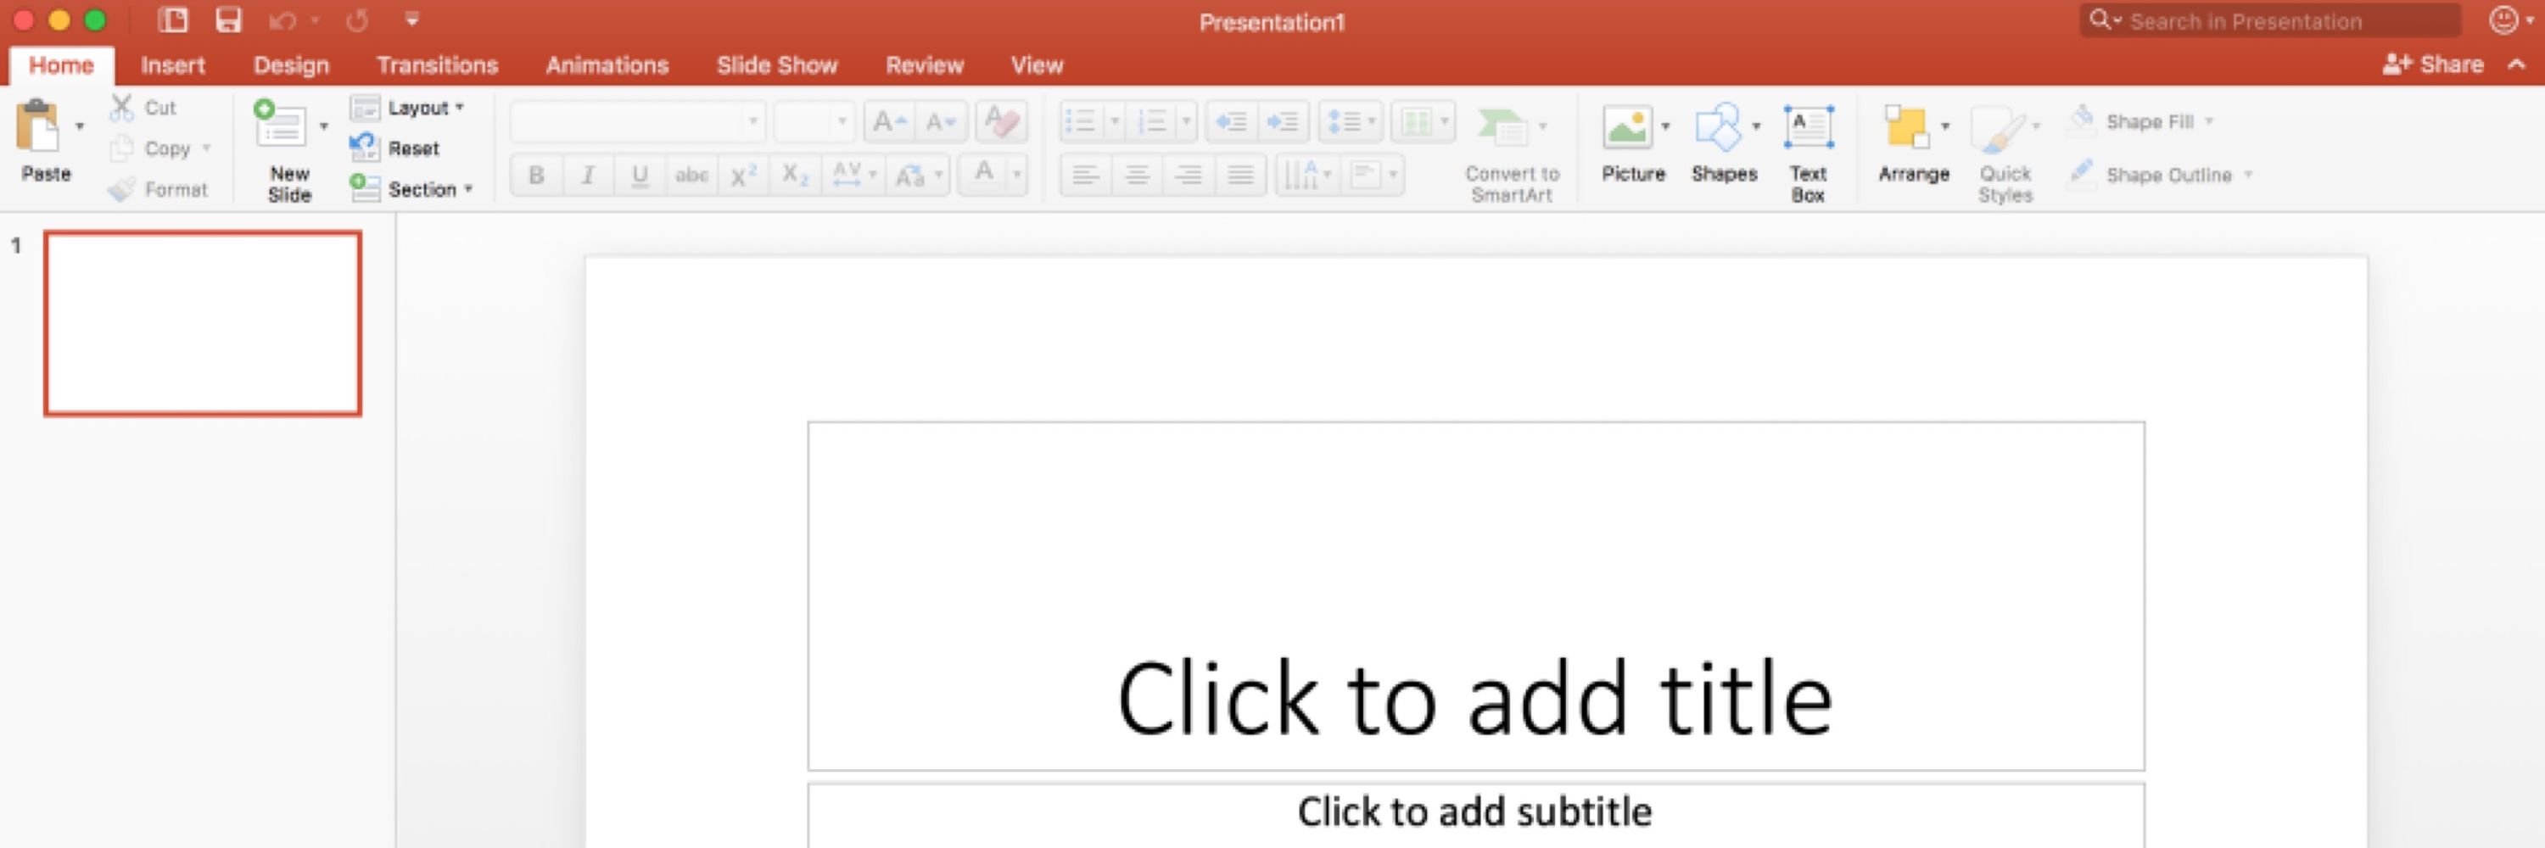Click the Paste clipboard icon

[38, 127]
